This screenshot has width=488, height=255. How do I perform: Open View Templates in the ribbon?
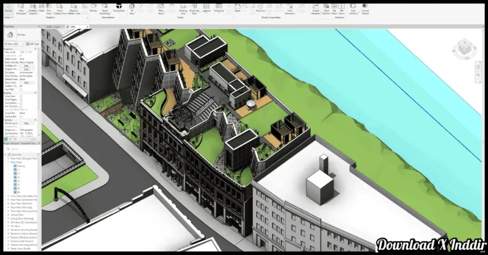click(x=21, y=10)
